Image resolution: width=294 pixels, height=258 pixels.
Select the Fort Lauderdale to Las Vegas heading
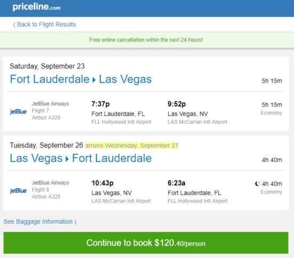click(81, 79)
